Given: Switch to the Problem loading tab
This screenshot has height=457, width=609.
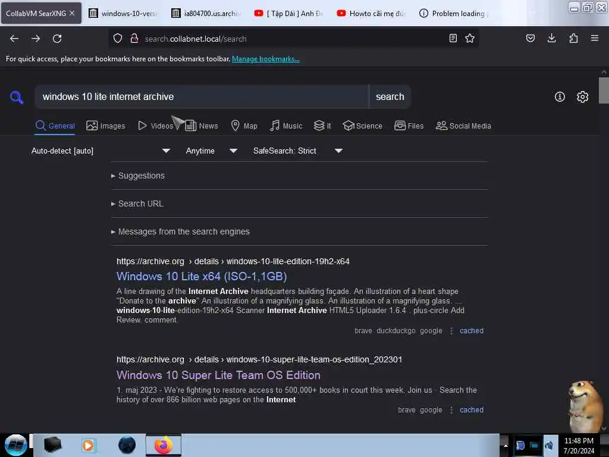Looking at the screenshot, I should [x=454, y=13].
